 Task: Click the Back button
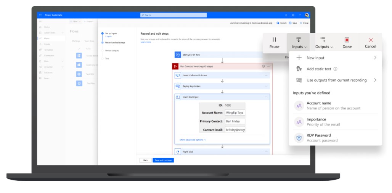[x=146, y=160]
